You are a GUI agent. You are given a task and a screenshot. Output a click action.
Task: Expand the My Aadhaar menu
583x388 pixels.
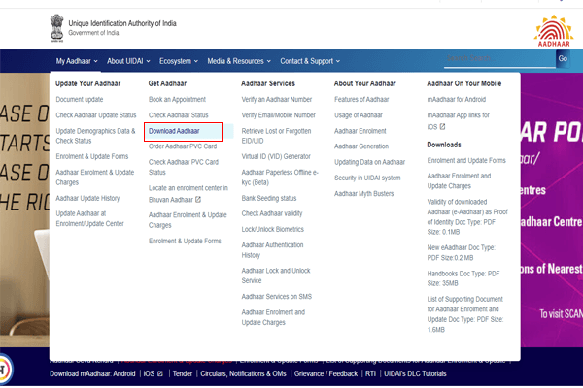tap(77, 61)
